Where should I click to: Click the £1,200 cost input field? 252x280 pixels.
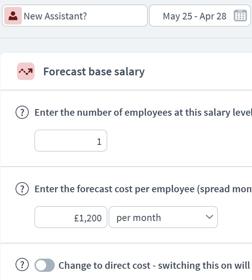coord(71,217)
